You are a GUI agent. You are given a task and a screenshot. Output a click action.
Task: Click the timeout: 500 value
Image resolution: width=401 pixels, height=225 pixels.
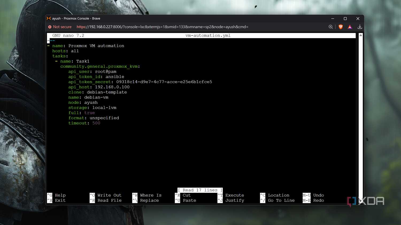pos(96,123)
